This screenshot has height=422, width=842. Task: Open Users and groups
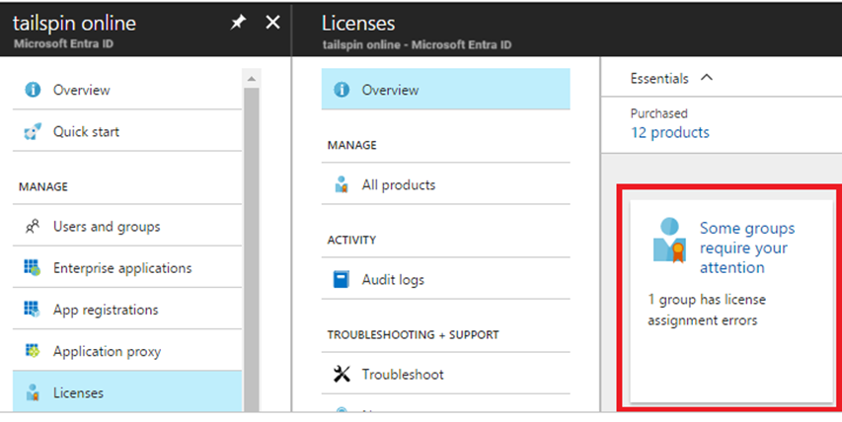[127, 226]
